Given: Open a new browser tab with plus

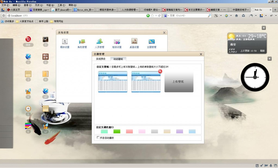Looking at the screenshot, I should point(275,10).
